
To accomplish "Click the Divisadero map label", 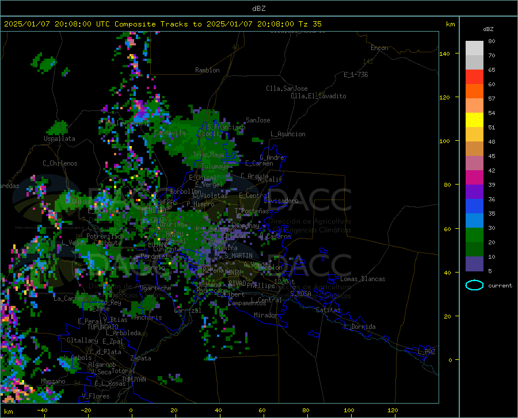I will tap(281, 201).
